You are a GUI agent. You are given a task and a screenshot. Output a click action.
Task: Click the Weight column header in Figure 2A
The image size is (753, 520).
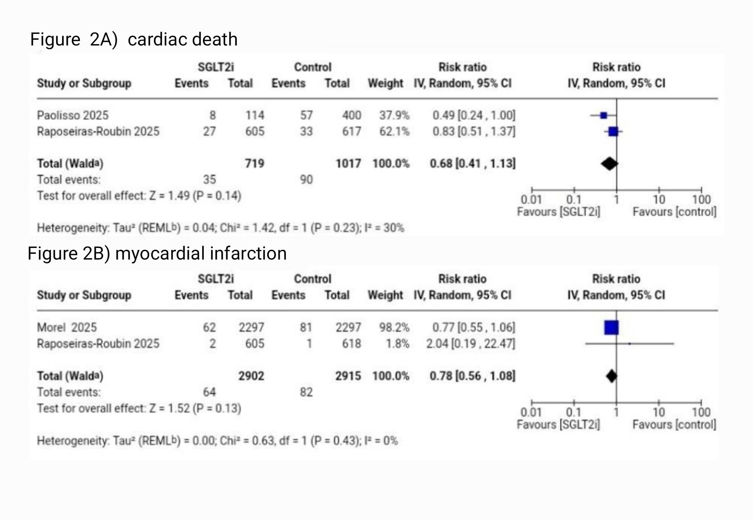[x=385, y=83]
